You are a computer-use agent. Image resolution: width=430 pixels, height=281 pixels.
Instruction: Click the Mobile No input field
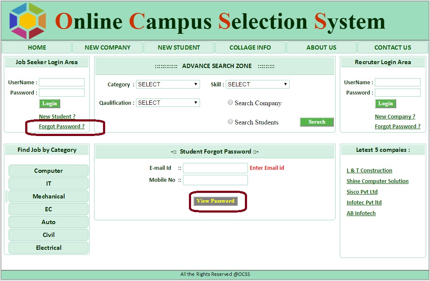(x=215, y=180)
